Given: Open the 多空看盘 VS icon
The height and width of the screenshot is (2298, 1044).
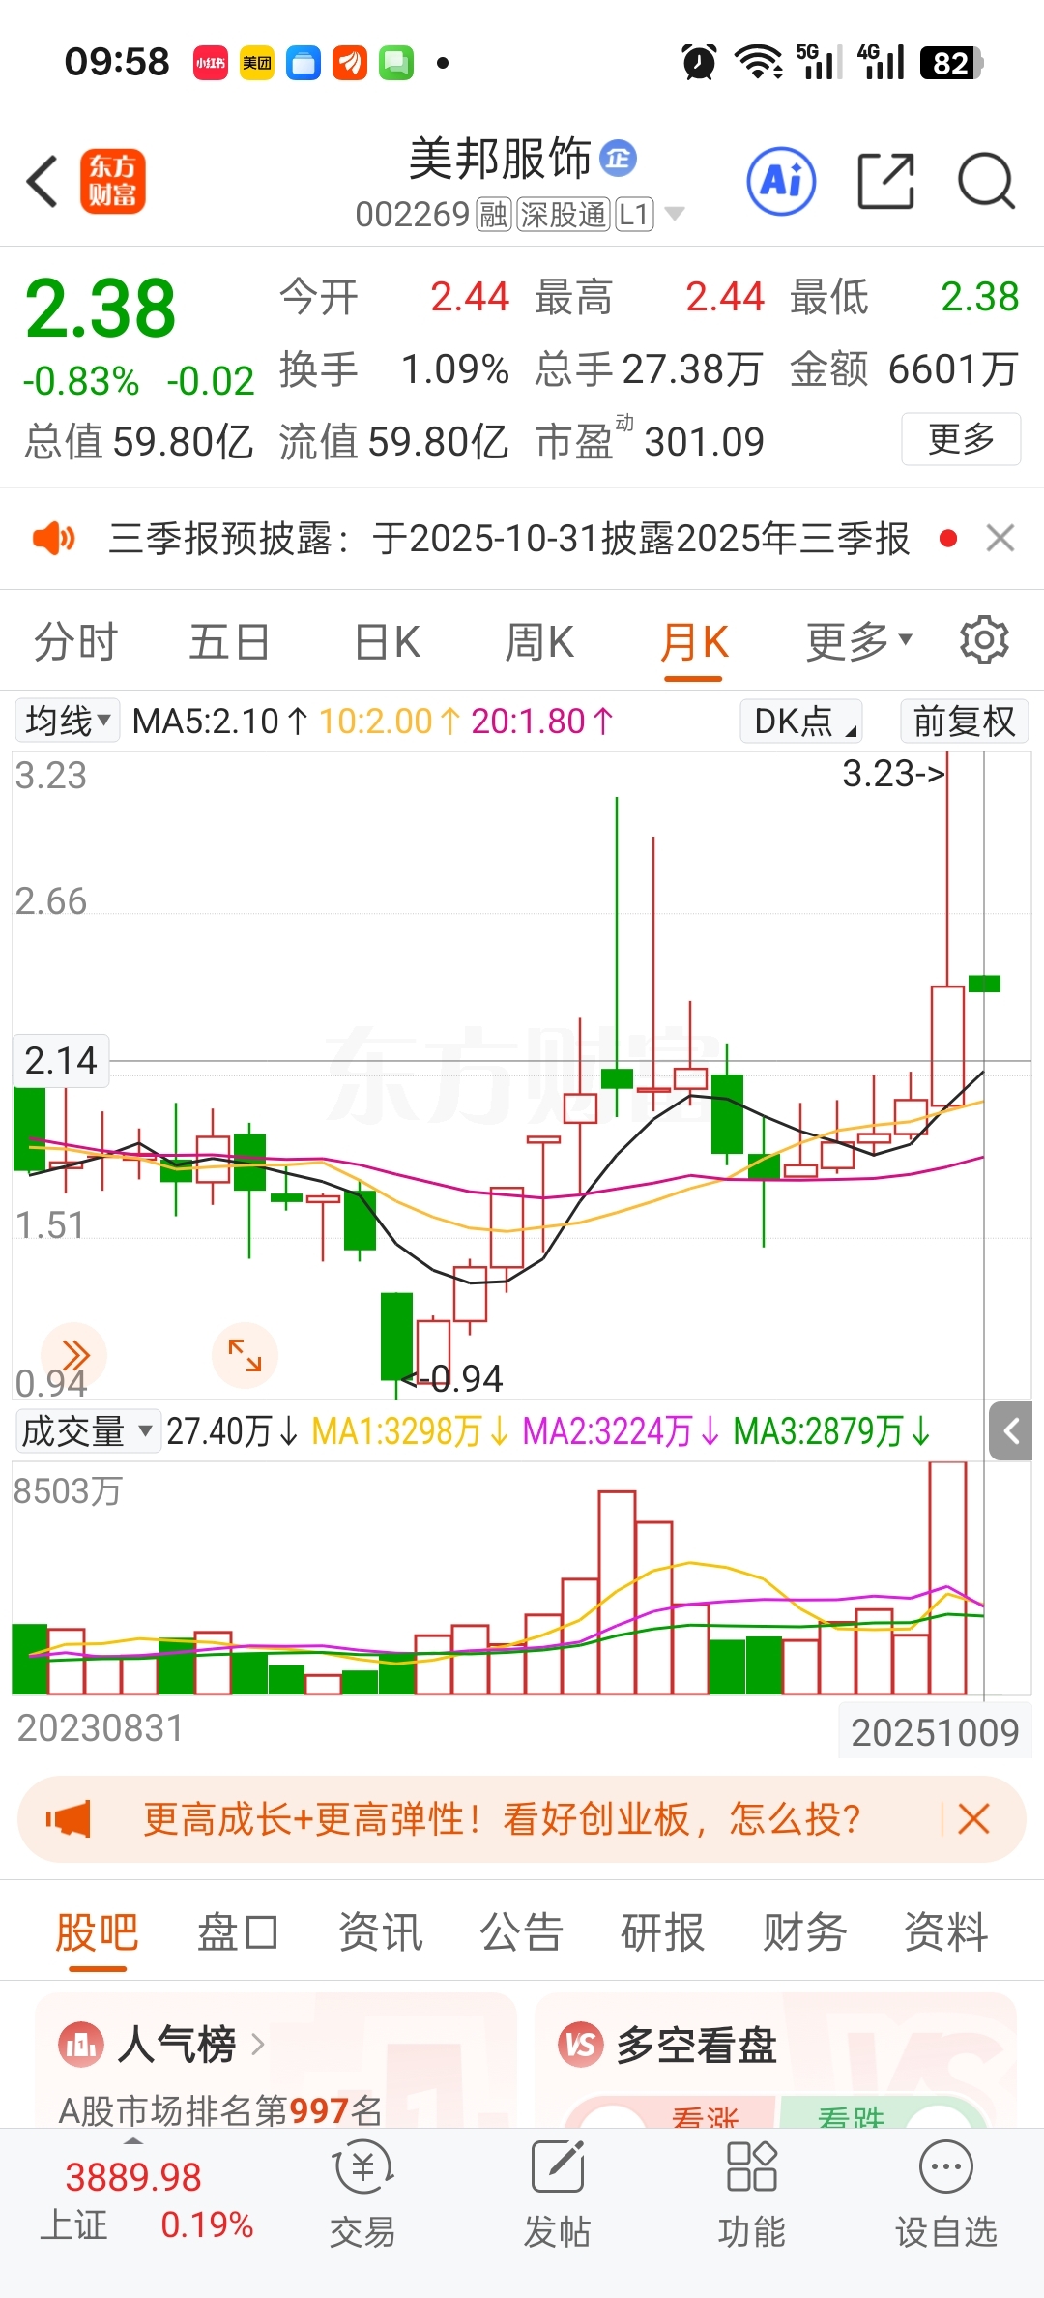Looking at the screenshot, I should pyautogui.click(x=581, y=2045).
